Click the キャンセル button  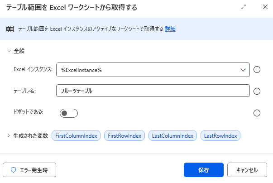tap(247, 170)
